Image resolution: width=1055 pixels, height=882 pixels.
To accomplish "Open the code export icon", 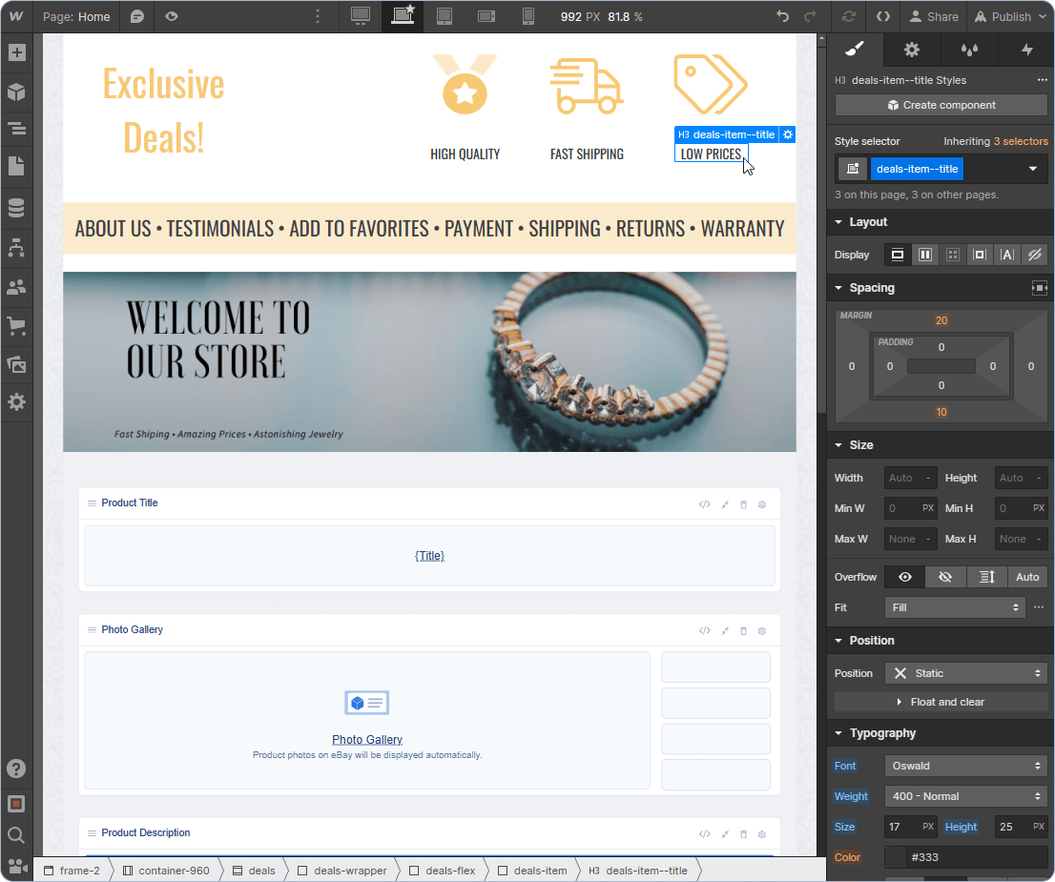I will 882,16.
